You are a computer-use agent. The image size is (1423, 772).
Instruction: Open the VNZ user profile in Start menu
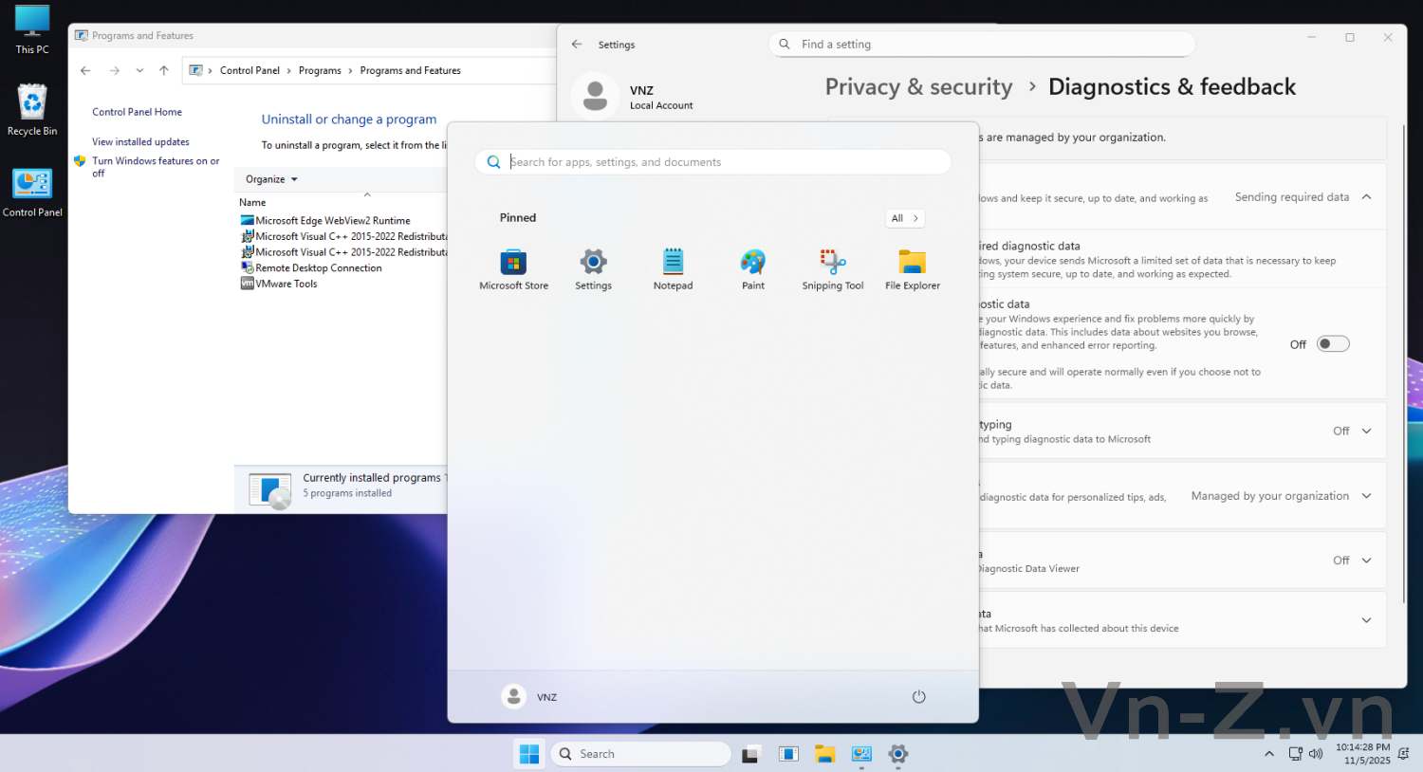click(x=529, y=697)
